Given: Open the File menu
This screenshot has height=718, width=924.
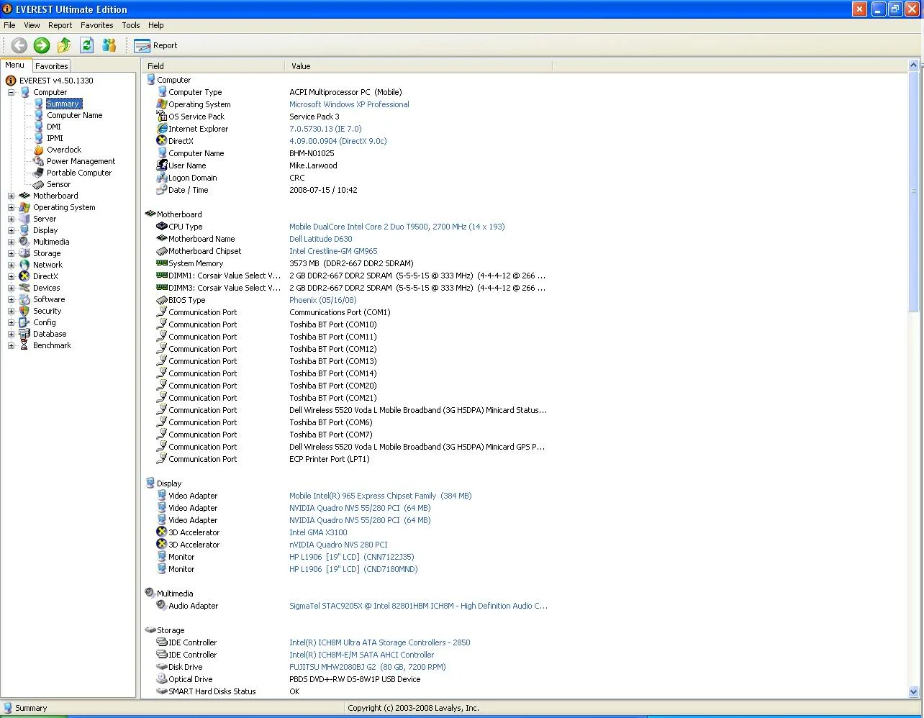Looking at the screenshot, I should tap(9, 25).
